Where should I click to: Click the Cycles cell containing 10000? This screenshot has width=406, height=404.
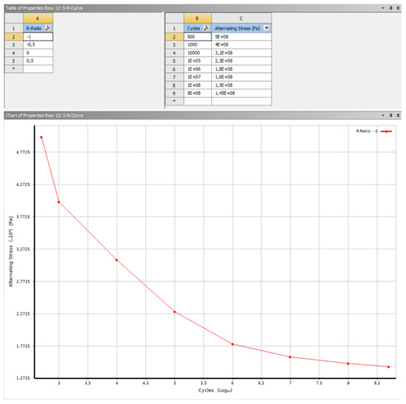[198, 53]
